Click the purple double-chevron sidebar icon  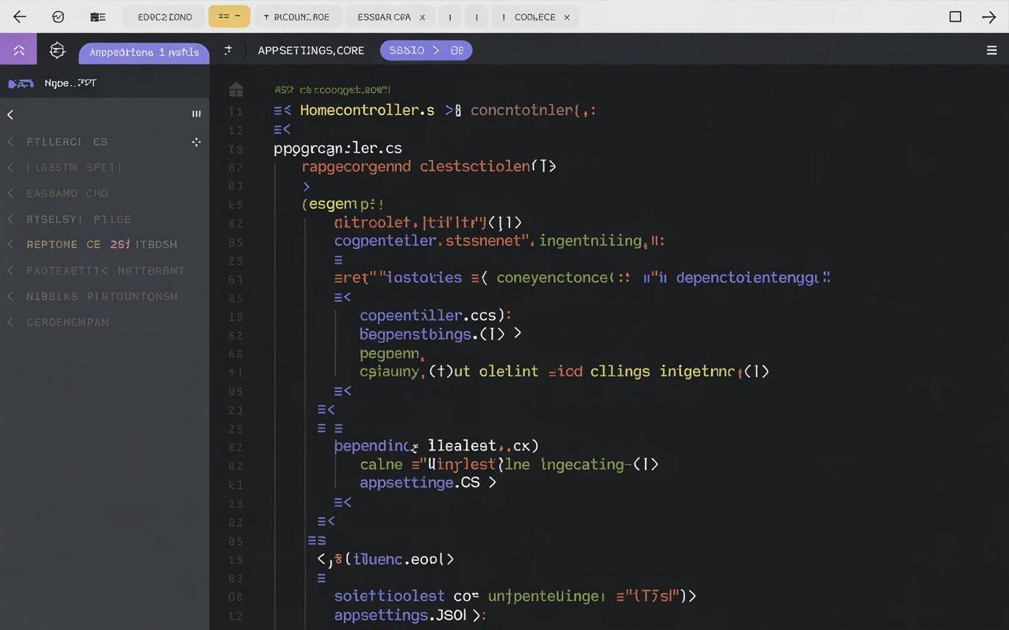[x=19, y=50]
